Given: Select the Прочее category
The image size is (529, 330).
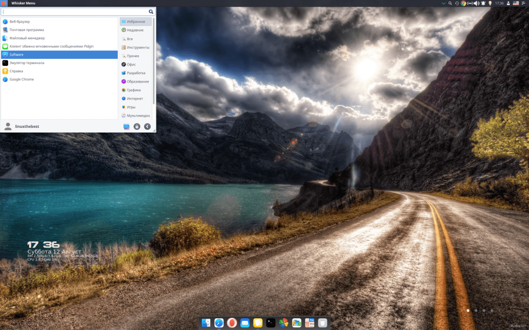Looking at the screenshot, I should click(x=136, y=56).
